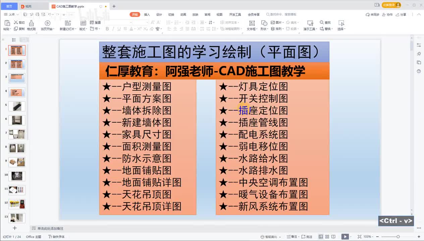Image resolution: width=424 pixels, height=241 pixels.
Task: Switch to Transitions (切换) ribbon tab
Action: [x=171, y=14]
